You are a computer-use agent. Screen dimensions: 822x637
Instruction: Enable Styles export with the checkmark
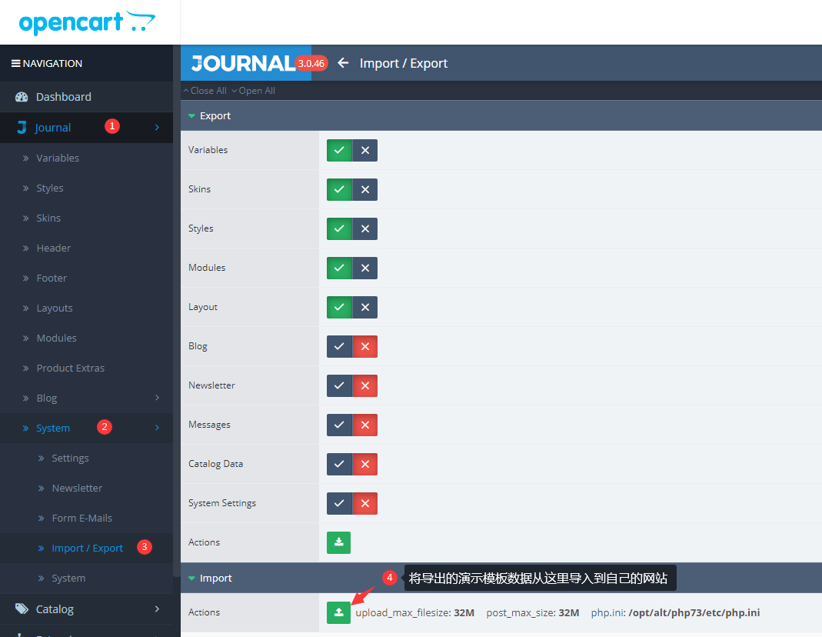point(339,228)
